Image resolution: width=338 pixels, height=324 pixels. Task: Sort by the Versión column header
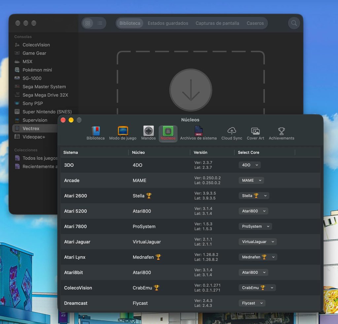(212, 152)
